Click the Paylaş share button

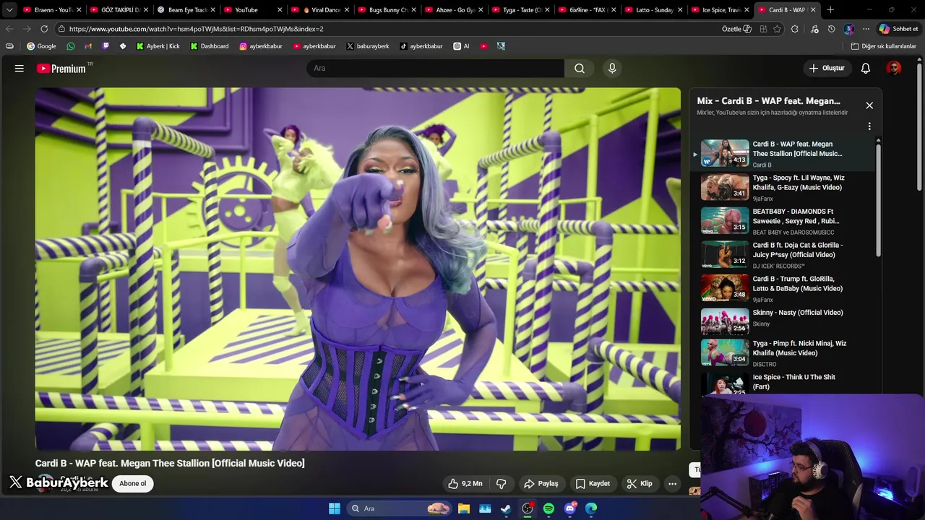pos(541,484)
